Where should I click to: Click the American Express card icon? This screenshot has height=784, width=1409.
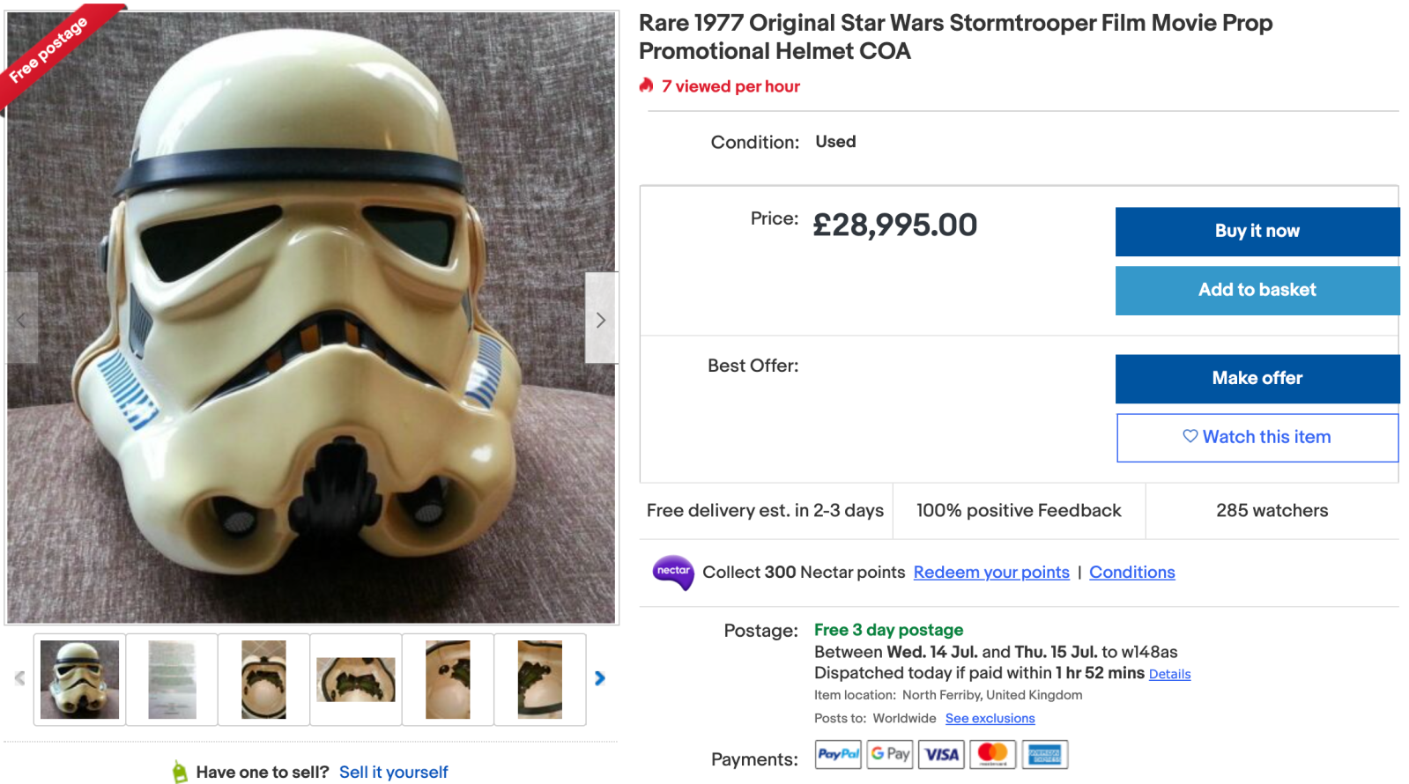(x=1044, y=754)
